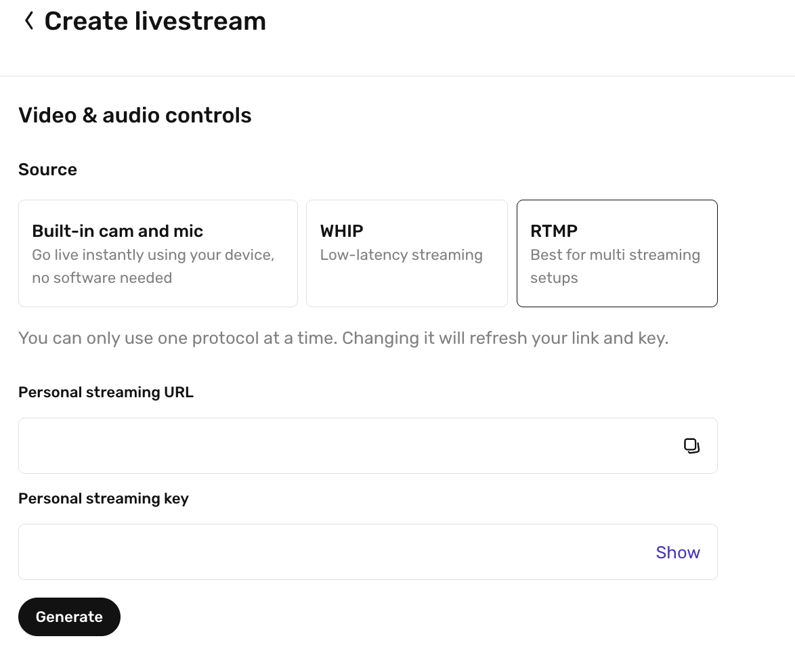The width and height of the screenshot is (795, 647).
Task: Focus the Personal streaming key field
Action: pyautogui.click(x=368, y=552)
